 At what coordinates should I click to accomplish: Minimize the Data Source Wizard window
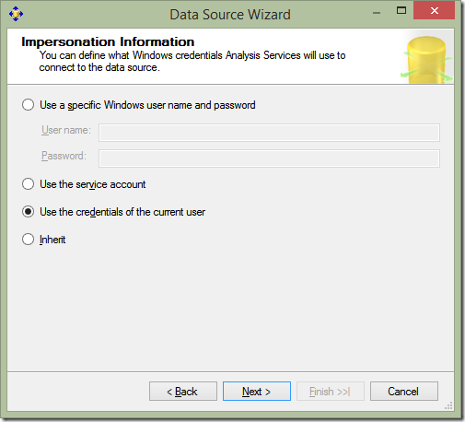click(377, 13)
